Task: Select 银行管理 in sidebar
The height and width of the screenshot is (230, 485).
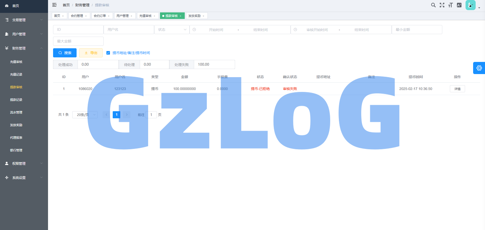Action: tap(16, 150)
